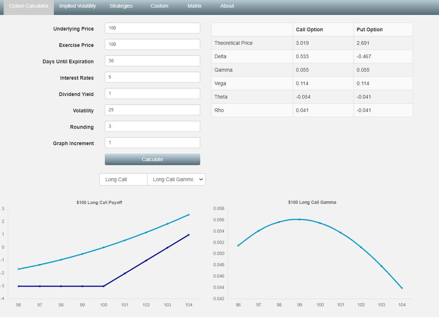Click the Call Option theoretical price cell
The width and height of the screenshot is (439, 319).
point(323,43)
